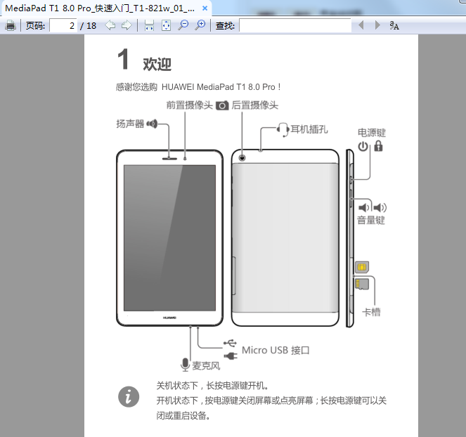Image resolution: width=466 pixels, height=437 pixels.
Task: Click the Micro USB 接口 label
Action: [x=276, y=351]
